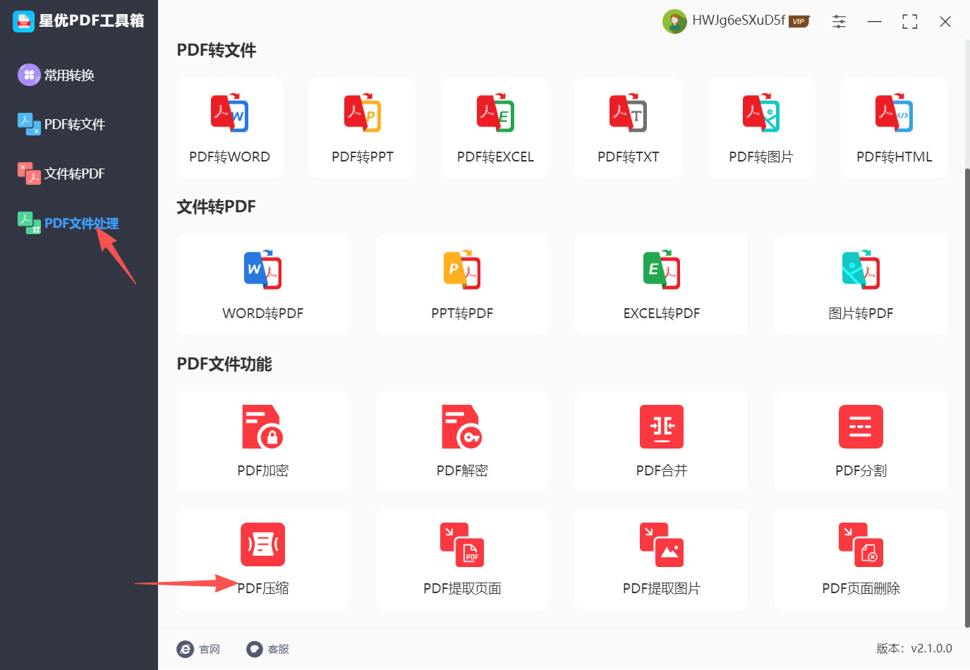Click the PPT转PDF converter icon
This screenshot has height=670, width=970.
[462, 269]
